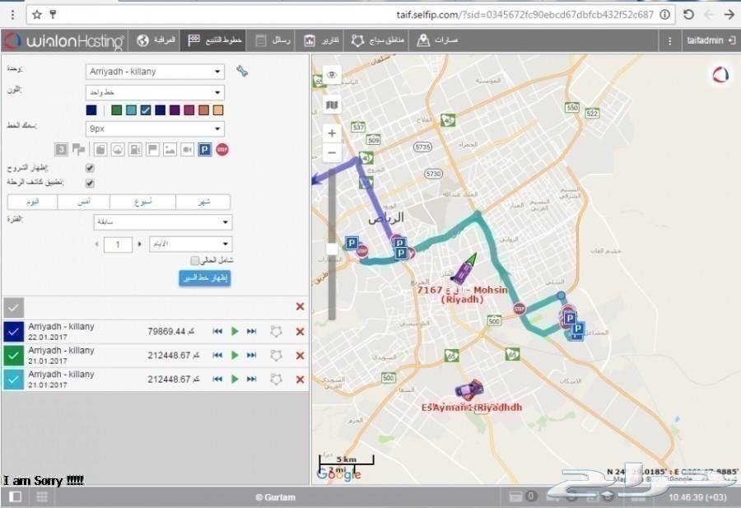Select the green color swatch

pos(117,110)
